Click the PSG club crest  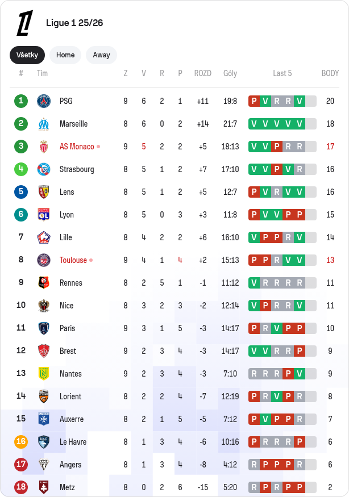[44, 101]
